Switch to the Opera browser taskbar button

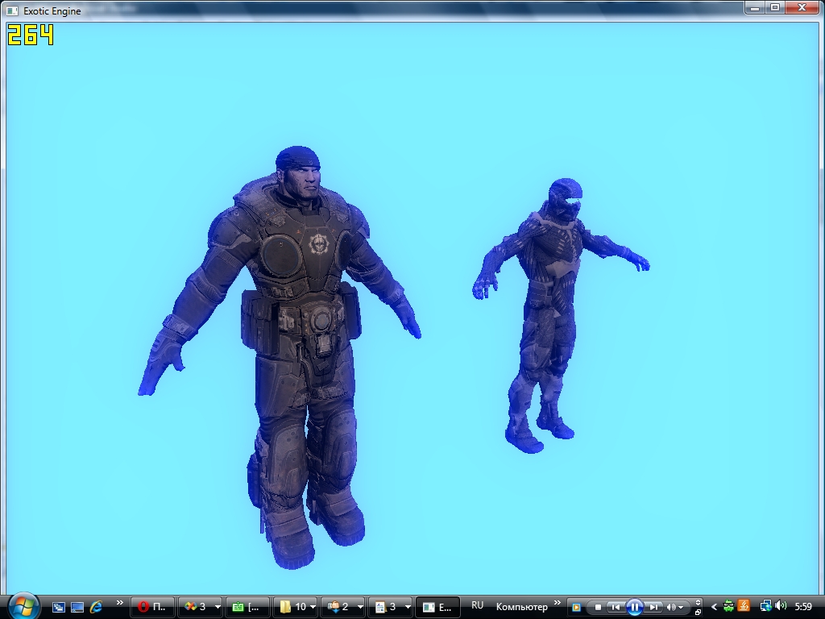tap(152, 607)
